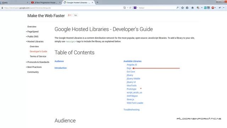227x128 pixels.
Task: Close the Google Hosted Libraries tab
Action: tap(92, 2)
